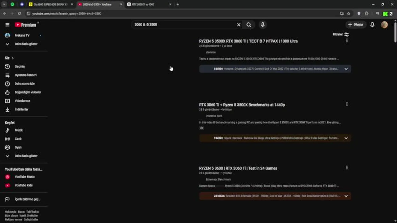Click the pinned purple Discord tab
This screenshot has height=223, width=397.
coord(22,4)
